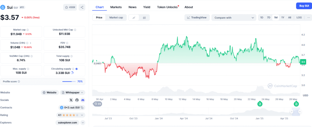Select the Market cap toggle

pyautogui.click(x=116, y=17)
